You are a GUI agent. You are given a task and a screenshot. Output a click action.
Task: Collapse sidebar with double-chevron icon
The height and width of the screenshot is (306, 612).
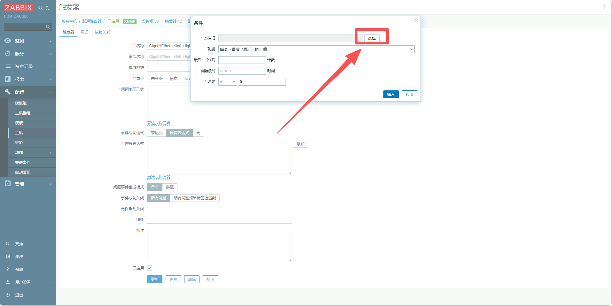coord(41,8)
